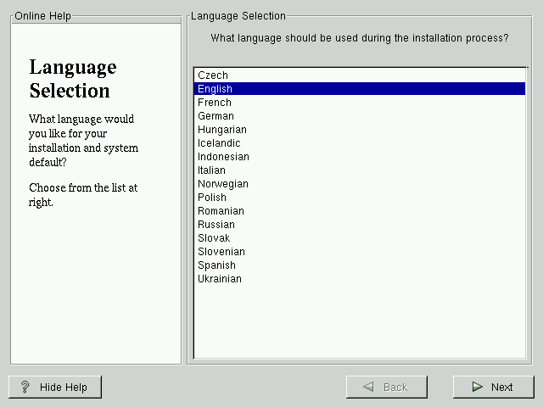Pick Italian in the language list
The image size is (543, 407).
[x=211, y=170]
